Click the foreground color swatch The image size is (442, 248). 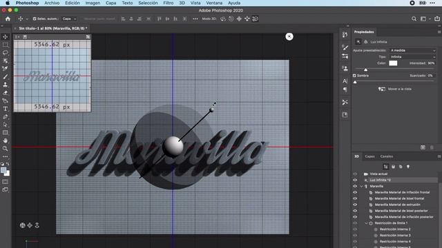[x=3, y=170]
